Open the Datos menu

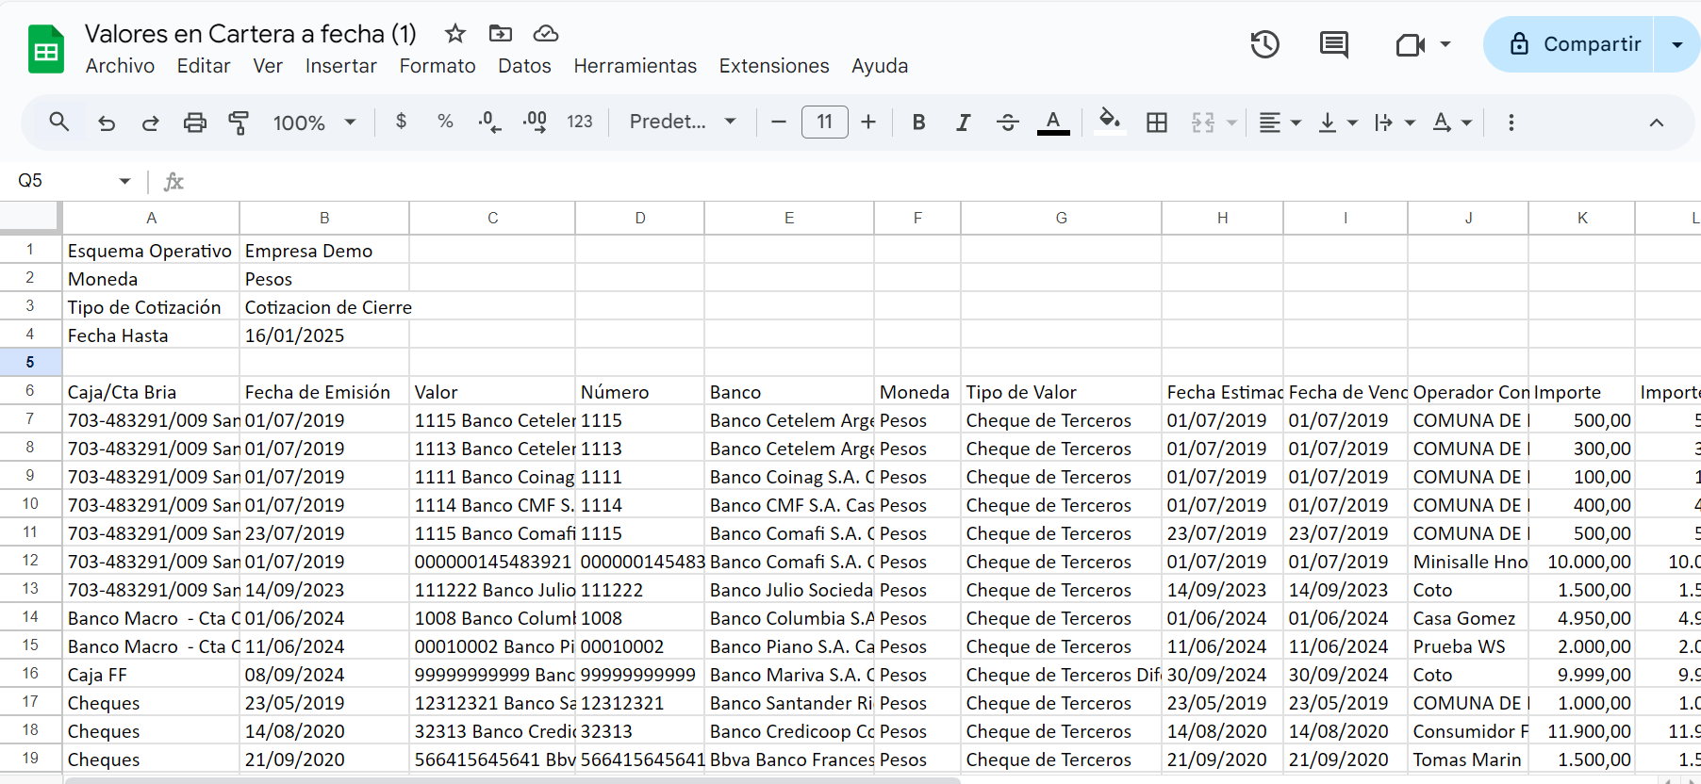coord(524,66)
